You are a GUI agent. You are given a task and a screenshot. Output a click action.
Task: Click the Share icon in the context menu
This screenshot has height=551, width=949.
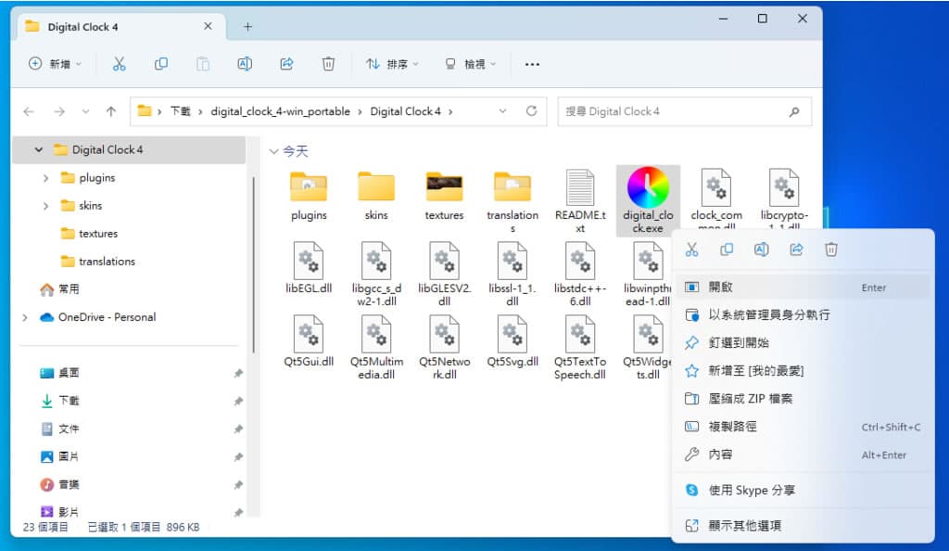(x=796, y=250)
